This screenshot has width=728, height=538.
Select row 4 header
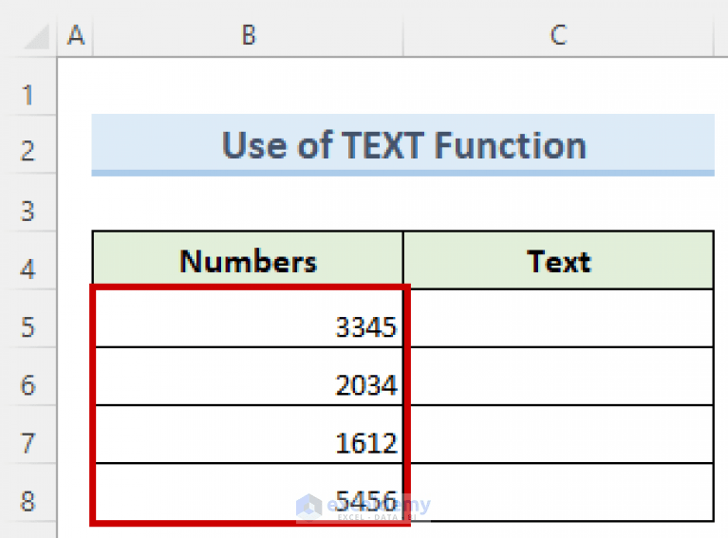[x=28, y=260]
